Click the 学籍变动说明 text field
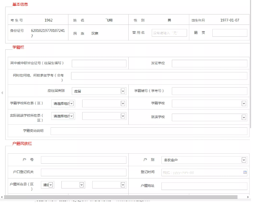Screen dimensions: 254x203 149,131
